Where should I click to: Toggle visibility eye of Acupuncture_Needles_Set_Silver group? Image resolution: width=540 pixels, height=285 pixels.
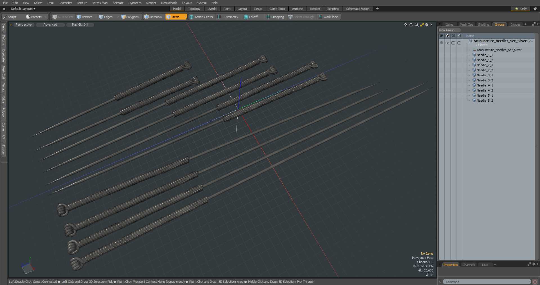[x=441, y=43]
